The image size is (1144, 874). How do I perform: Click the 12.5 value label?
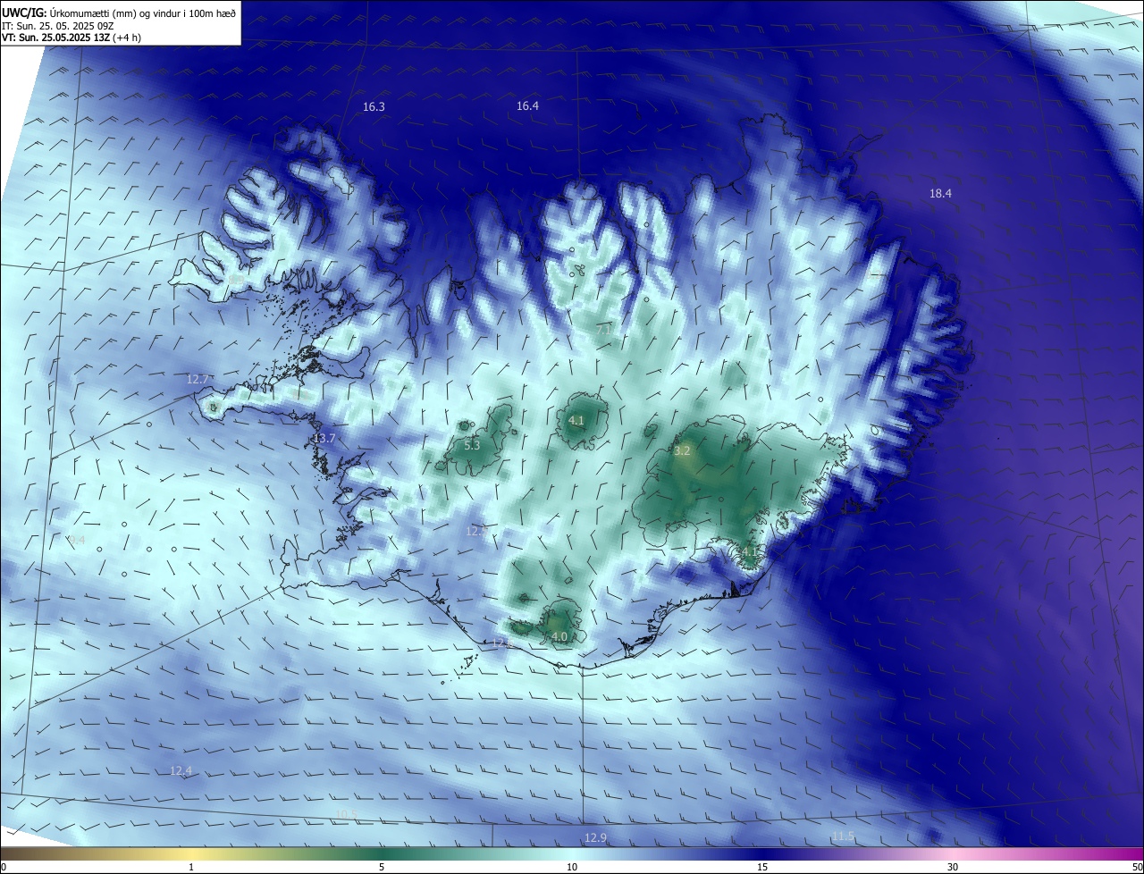tap(476, 531)
